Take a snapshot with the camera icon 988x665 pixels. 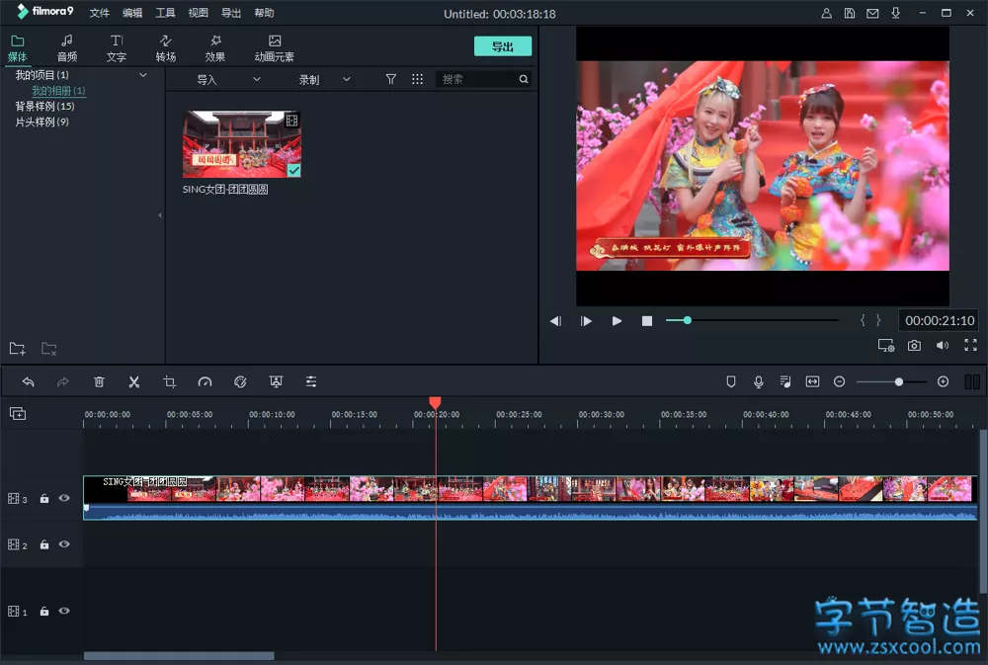click(x=914, y=346)
